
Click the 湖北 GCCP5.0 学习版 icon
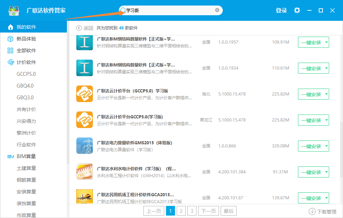coord(85,94)
